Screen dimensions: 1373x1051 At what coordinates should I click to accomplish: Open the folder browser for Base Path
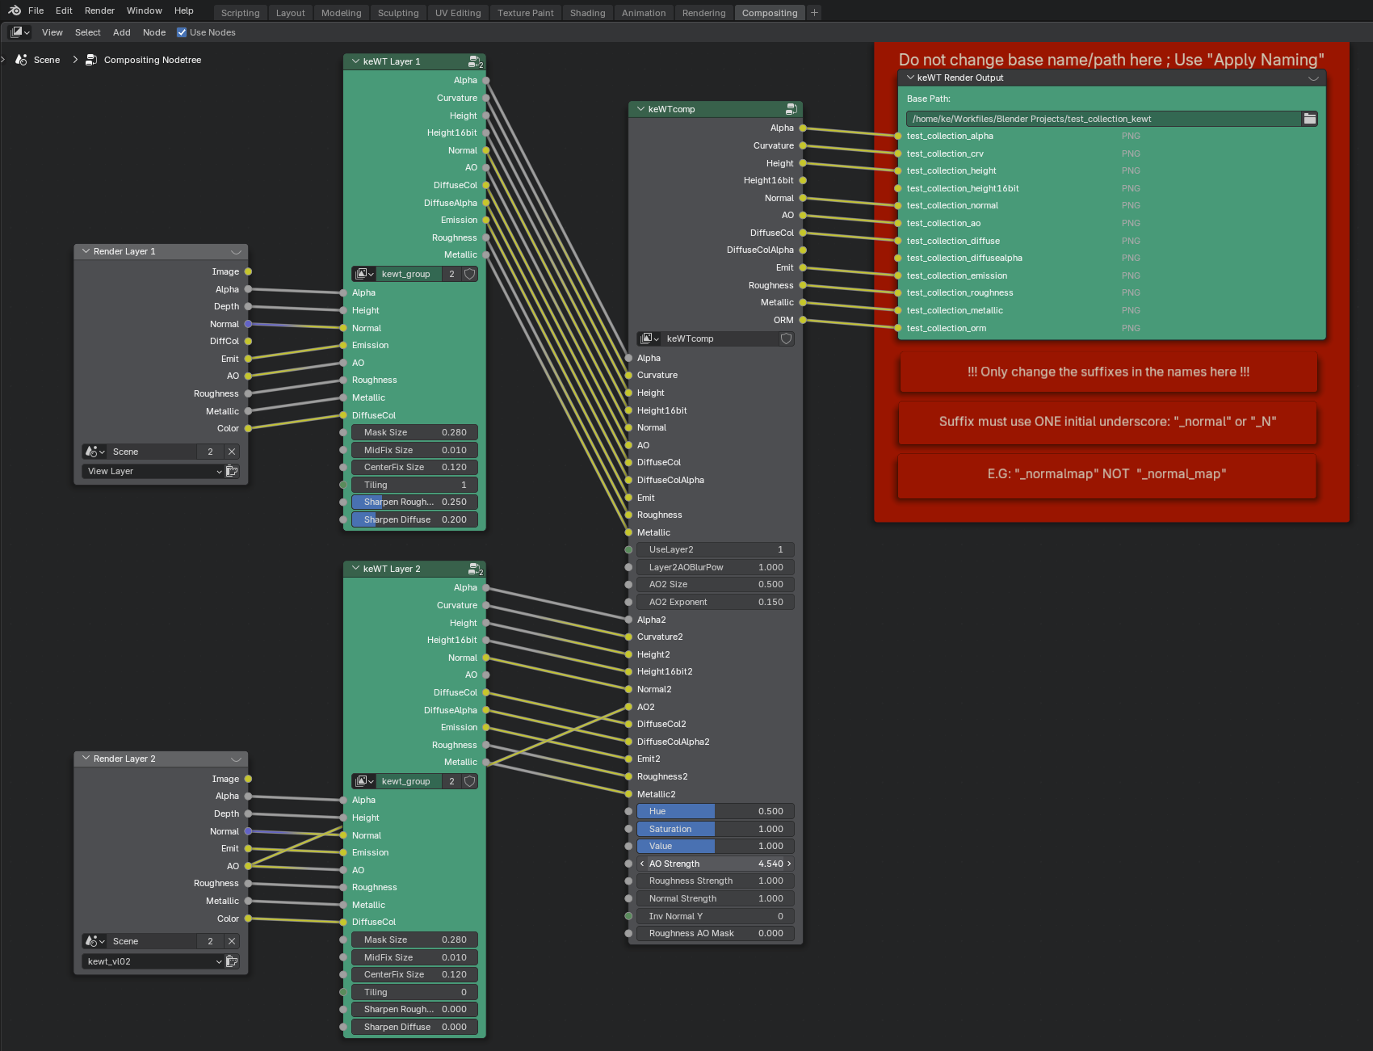[1309, 119]
